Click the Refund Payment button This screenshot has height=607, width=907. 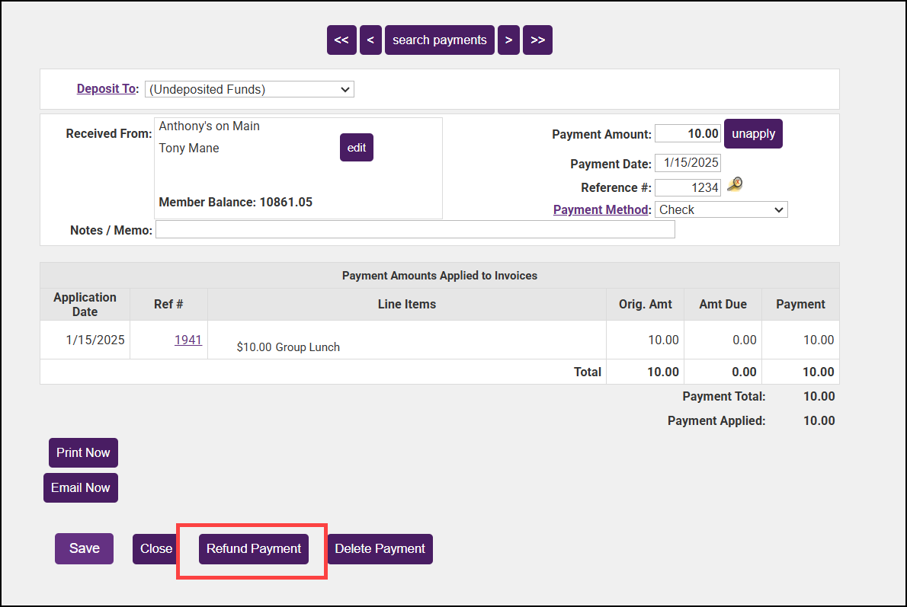tap(254, 549)
